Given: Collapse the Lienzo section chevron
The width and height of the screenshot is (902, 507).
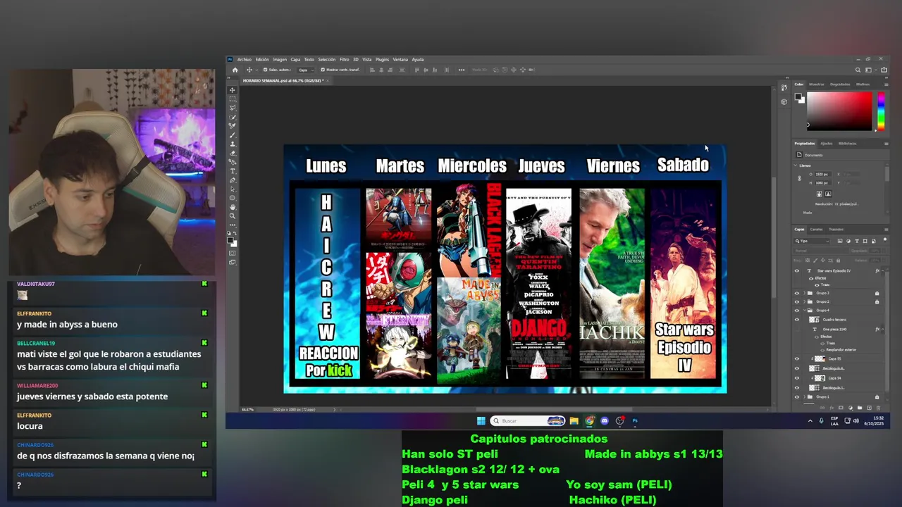Looking at the screenshot, I should pyautogui.click(x=796, y=165).
